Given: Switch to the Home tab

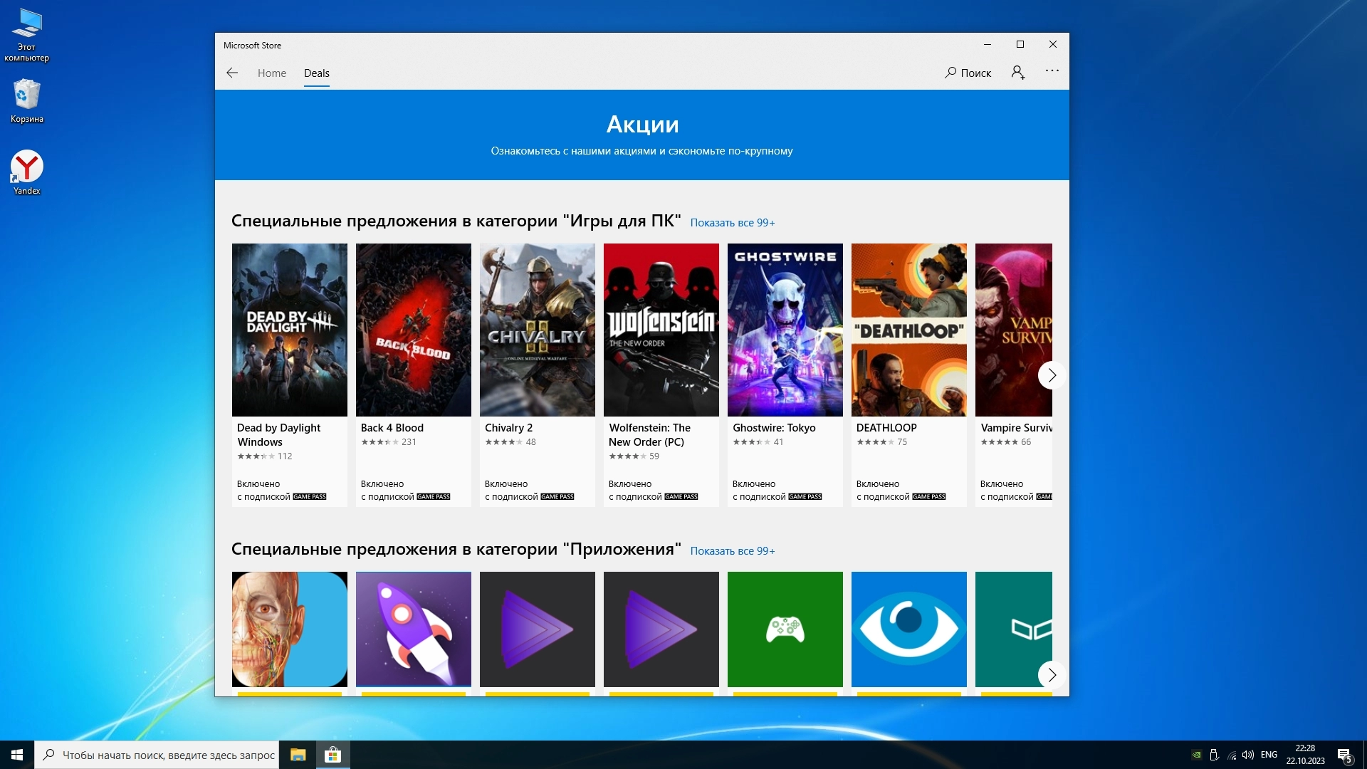Looking at the screenshot, I should [x=271, y=73].
